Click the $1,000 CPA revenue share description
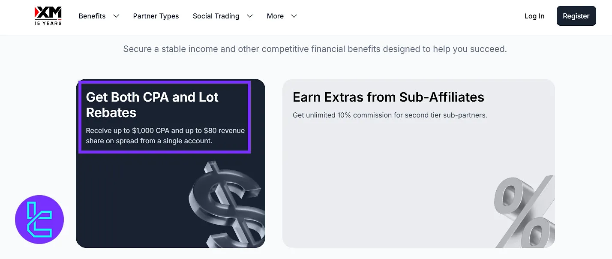 point(165,136)
